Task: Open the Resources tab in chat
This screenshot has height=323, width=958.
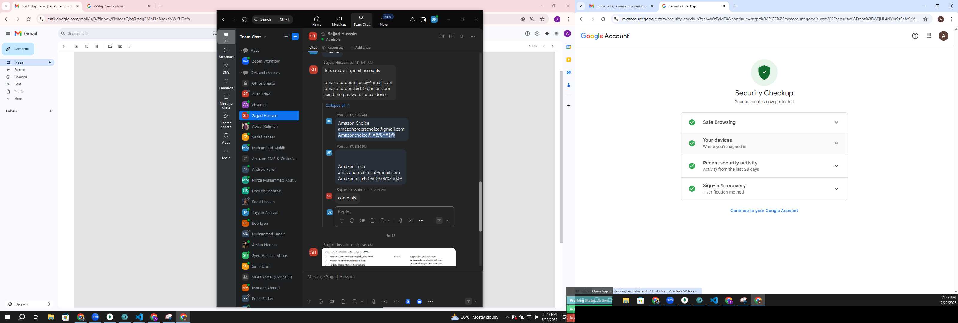Action: pos(333,48)
